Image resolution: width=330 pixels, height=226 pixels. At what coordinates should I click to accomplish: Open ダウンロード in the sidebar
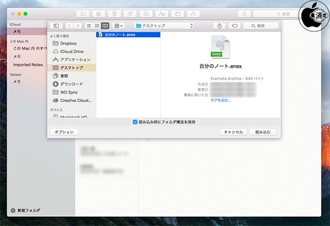coord(72,84)
